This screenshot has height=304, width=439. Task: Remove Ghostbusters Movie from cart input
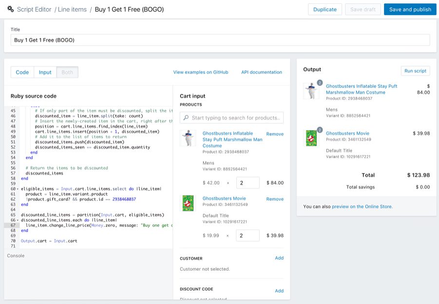pos(275,199)
